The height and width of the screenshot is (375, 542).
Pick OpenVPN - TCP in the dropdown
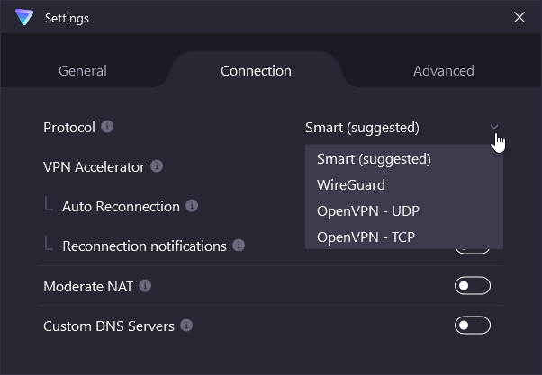coord(366,237)
